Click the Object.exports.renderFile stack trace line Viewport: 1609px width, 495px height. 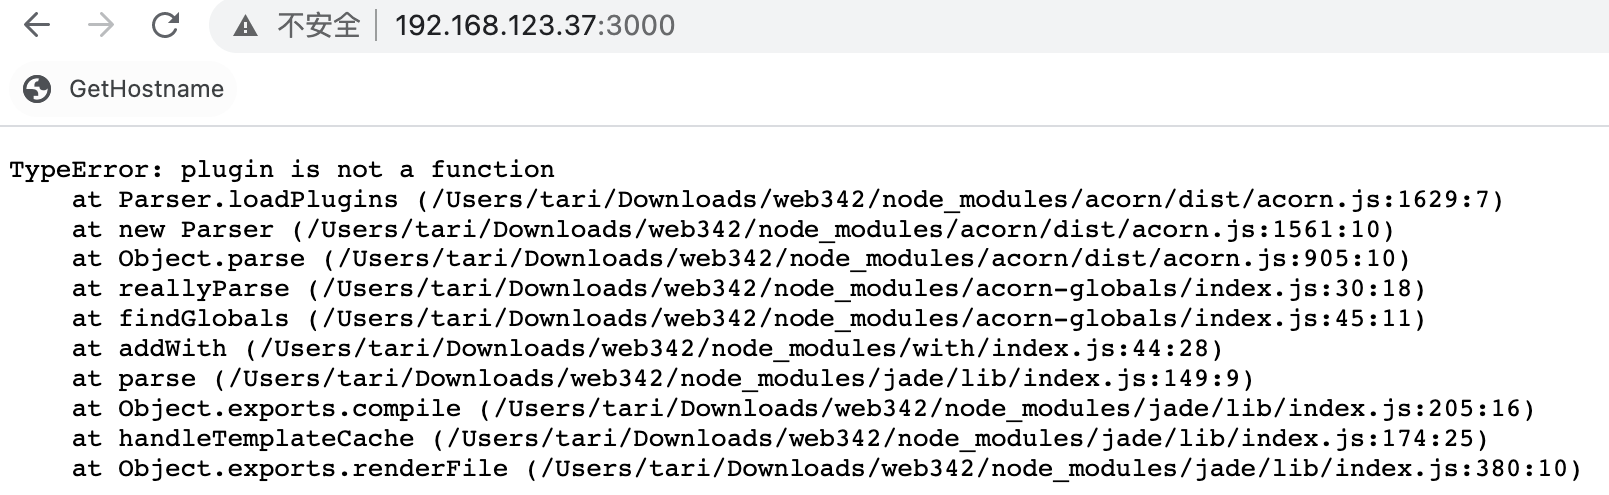click(x=826, y=468)
